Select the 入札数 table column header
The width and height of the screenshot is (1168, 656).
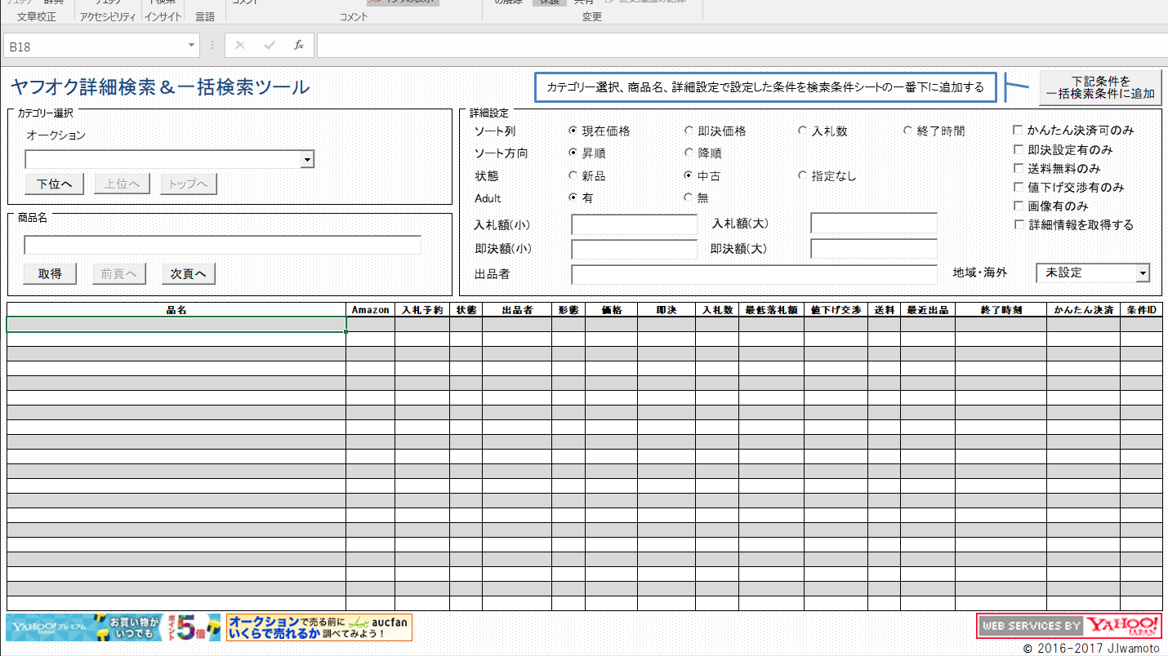(717, 310)
